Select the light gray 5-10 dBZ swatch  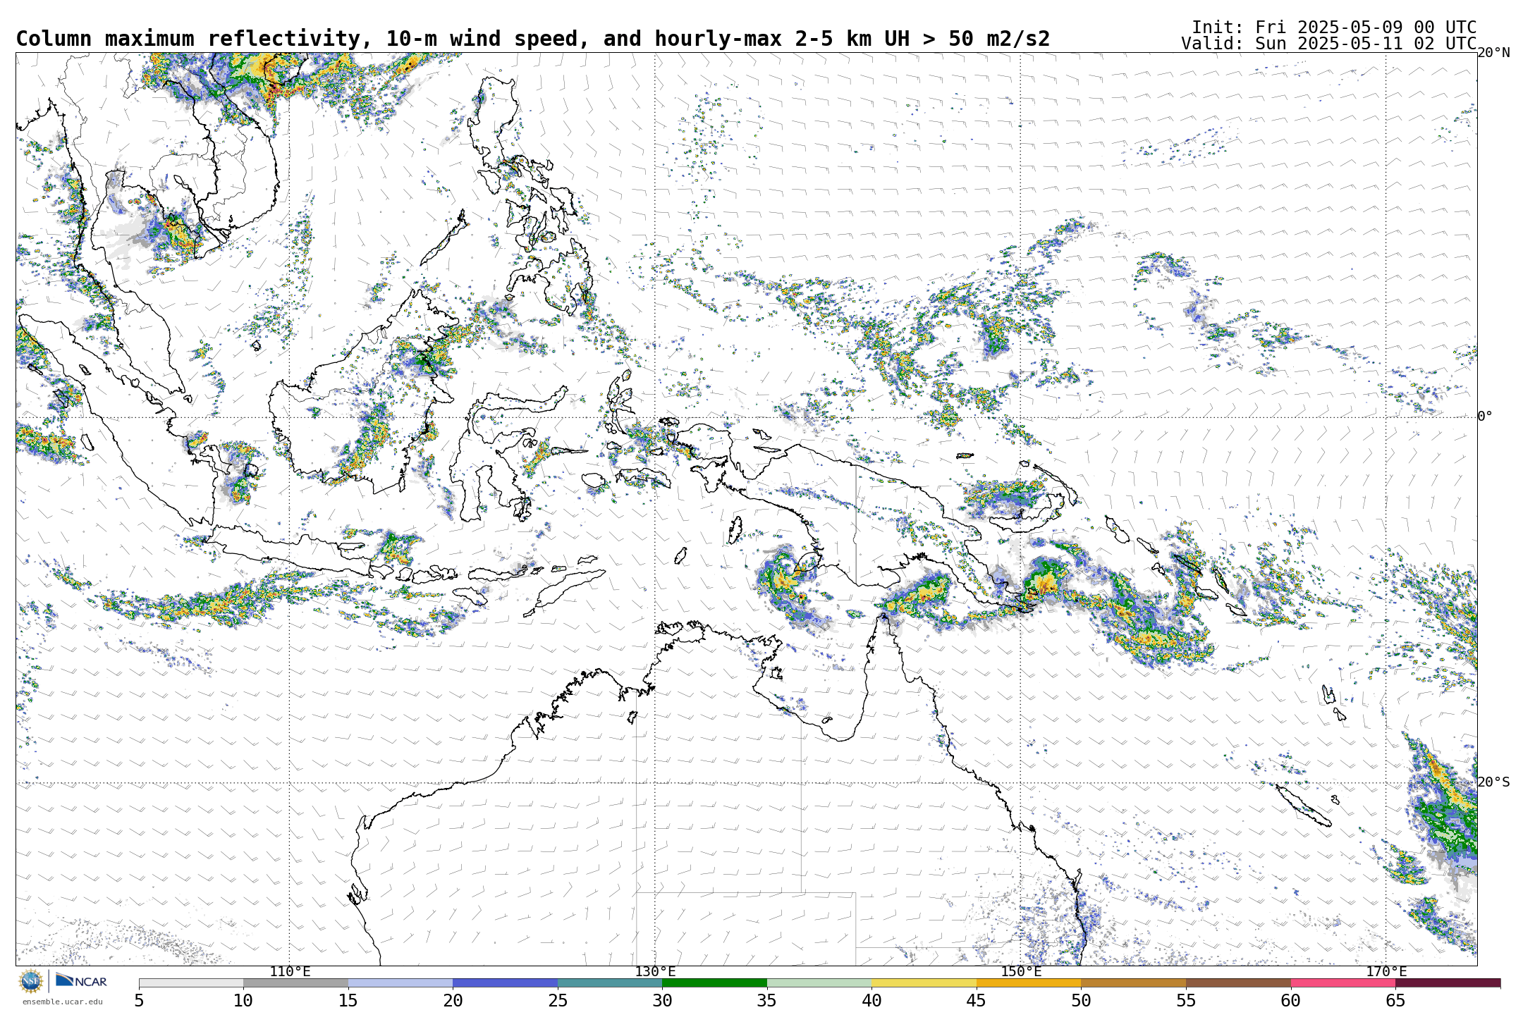pos(191,983)
